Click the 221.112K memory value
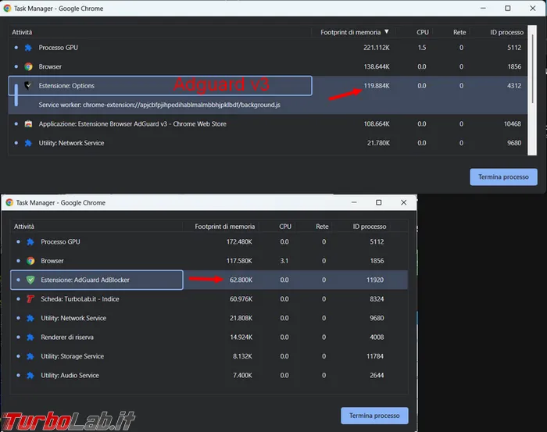Viewport: 547px width, 432px height. 377,48
